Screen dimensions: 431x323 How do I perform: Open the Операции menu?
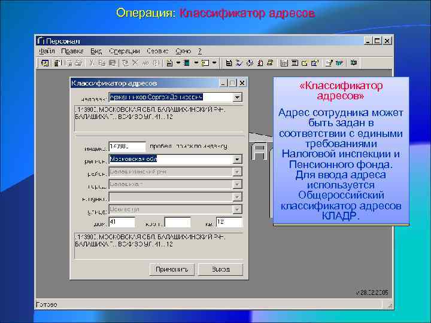[125, 51]
